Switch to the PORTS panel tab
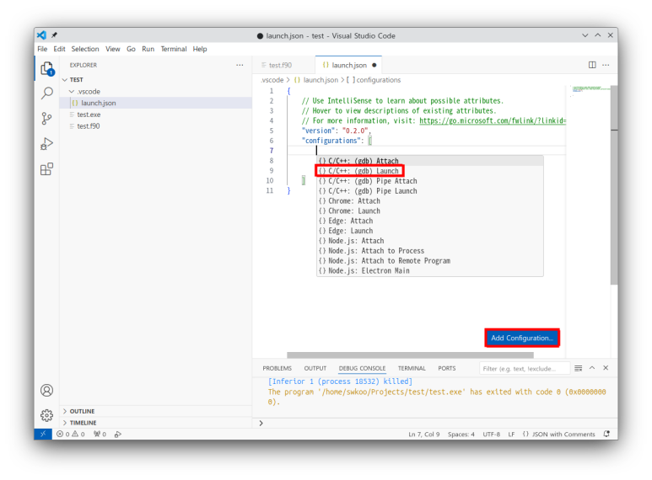 447,368
